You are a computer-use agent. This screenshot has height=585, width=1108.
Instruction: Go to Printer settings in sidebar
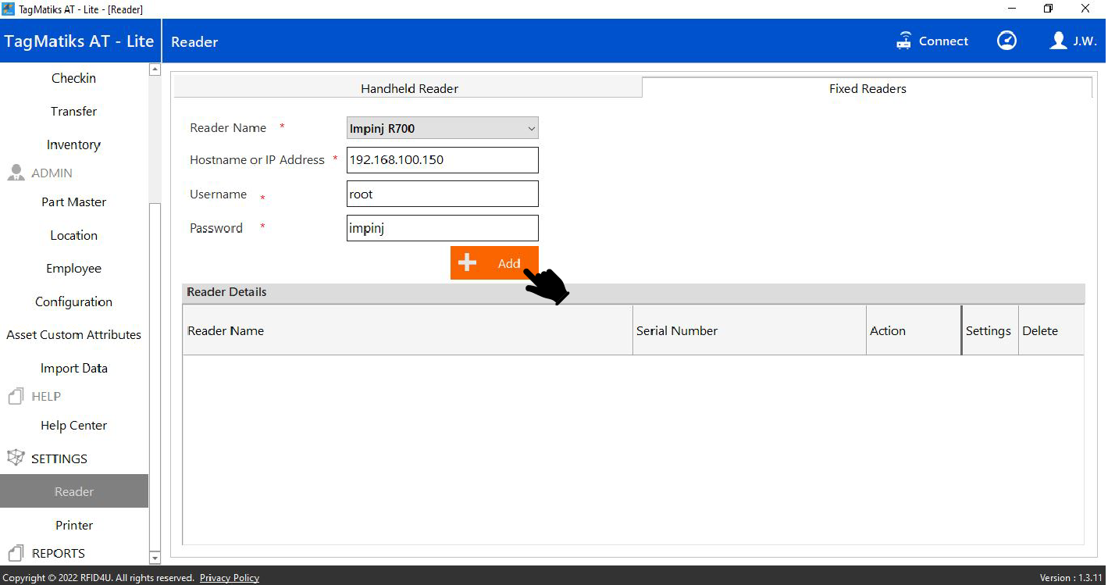point(73,526)
